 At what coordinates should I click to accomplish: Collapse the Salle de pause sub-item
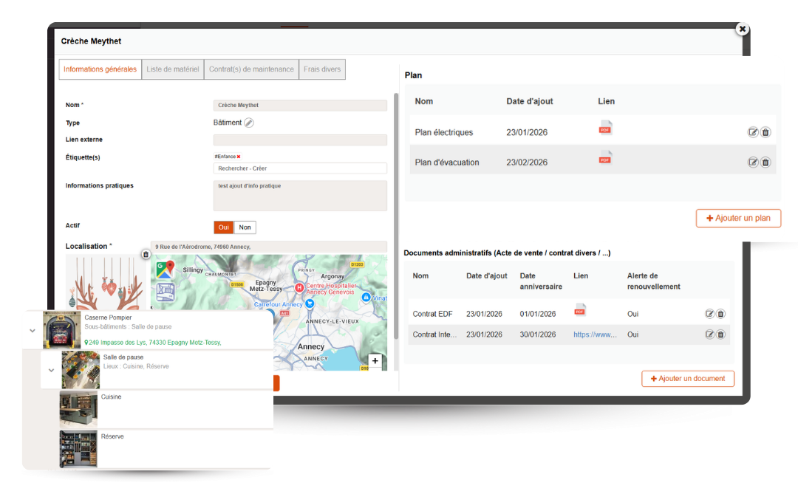(x=51, y=370)
